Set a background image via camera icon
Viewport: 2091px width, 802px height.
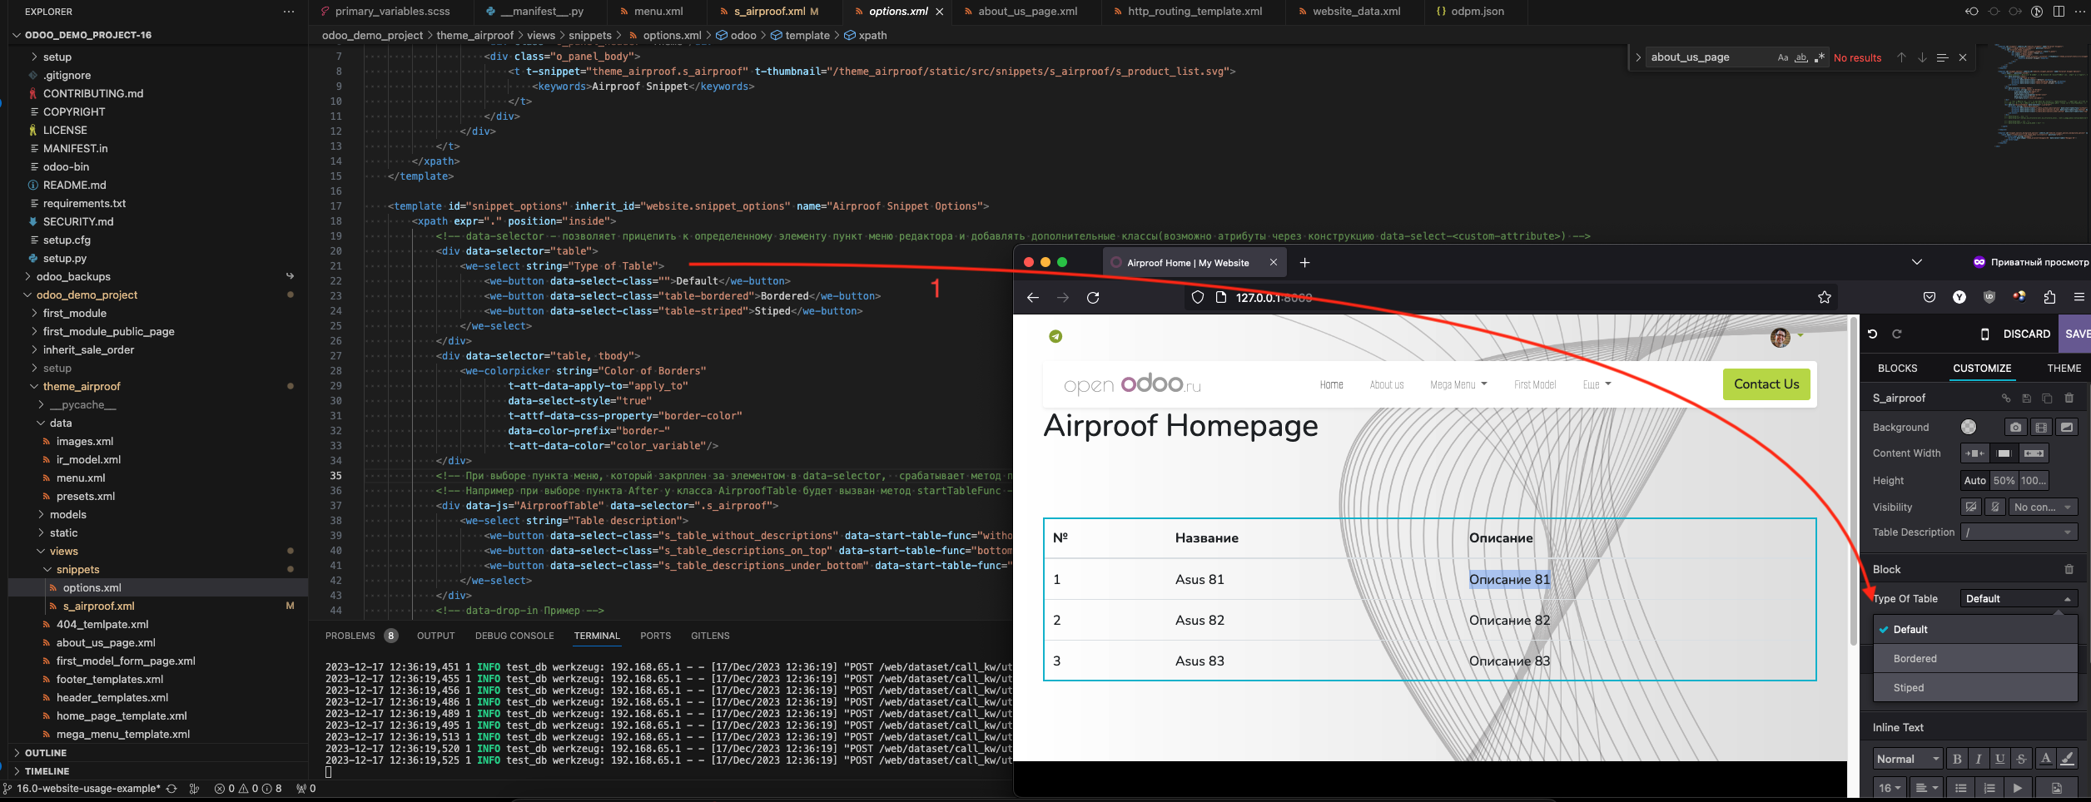(2015, 427)
